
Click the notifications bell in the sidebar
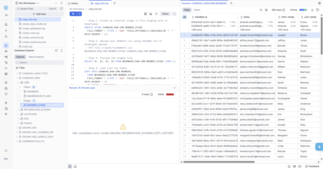pos(6,151)
